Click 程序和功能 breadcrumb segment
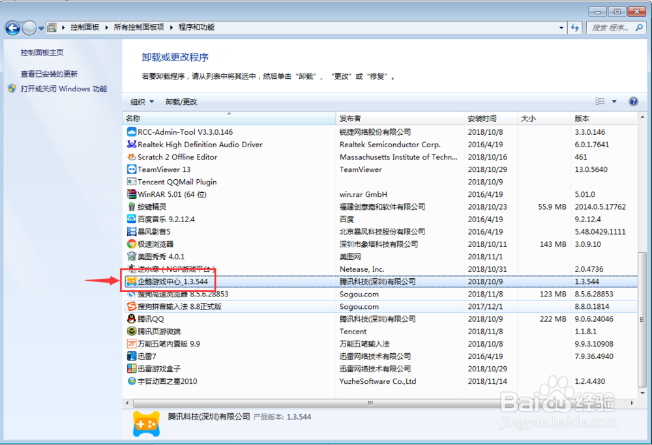The height and width of the screenshot is (445, 652). [197, 27]
